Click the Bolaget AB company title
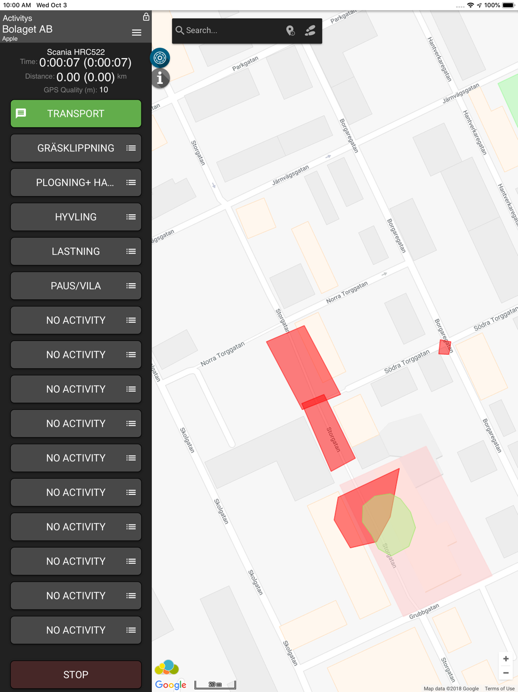Screen dimensions: 518x692 tap(27, 29)
